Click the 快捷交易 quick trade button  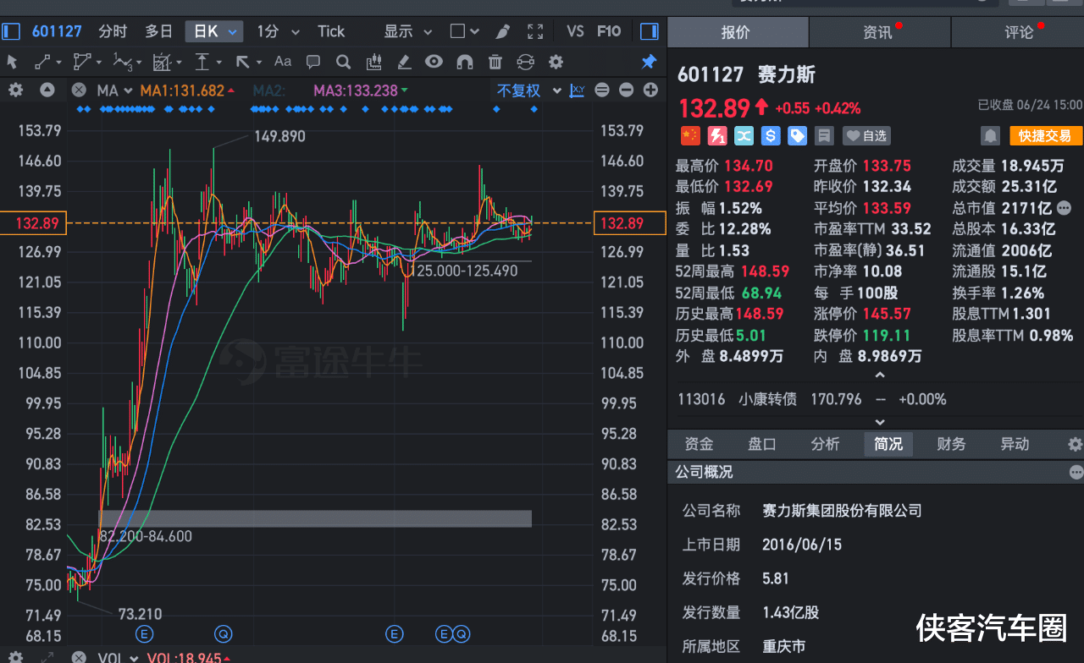pyautogui.click(x=1045, y=135)
